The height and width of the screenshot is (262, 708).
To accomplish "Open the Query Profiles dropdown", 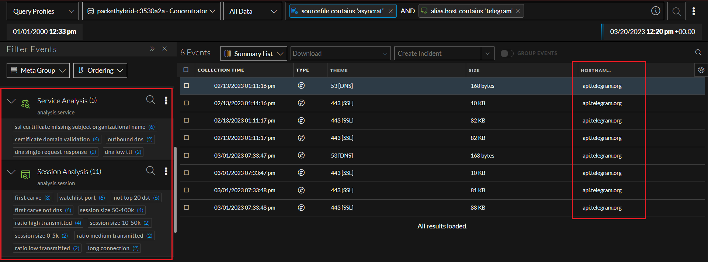I will pyautogui.click(x=43, y=11).
